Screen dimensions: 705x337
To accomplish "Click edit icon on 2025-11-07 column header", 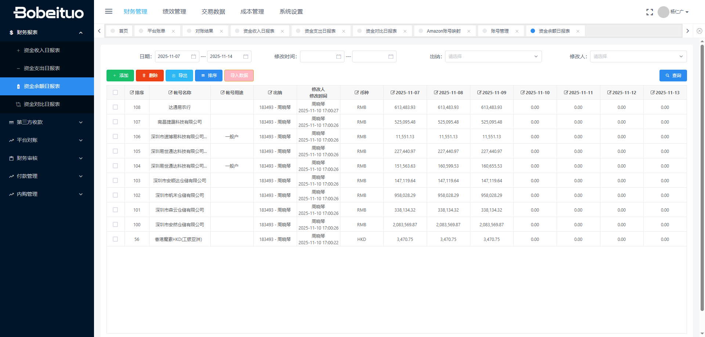I will point(393,93).
